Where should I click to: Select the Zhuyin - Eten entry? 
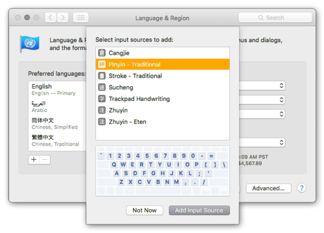click(x=163, y=122)
